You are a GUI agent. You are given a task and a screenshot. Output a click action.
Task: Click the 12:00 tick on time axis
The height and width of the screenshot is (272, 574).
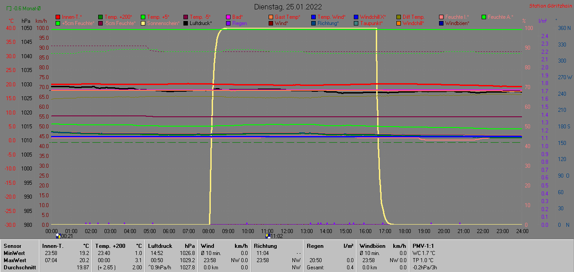287,231
